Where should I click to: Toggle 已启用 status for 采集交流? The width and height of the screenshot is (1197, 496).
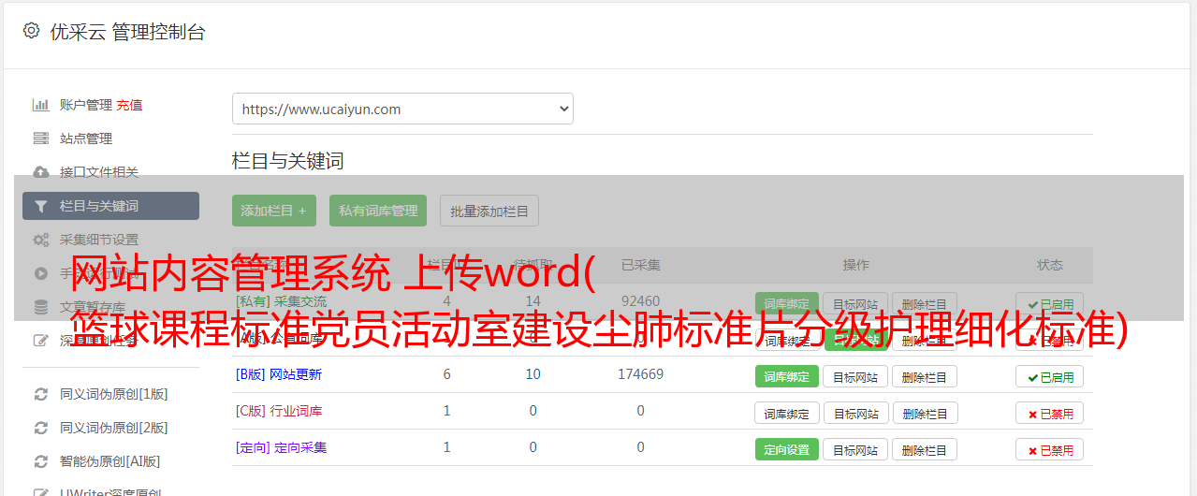1050,303
